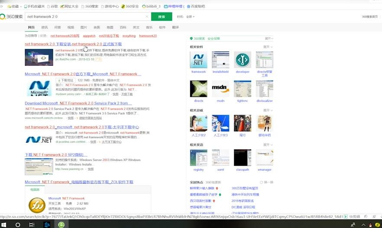Click the 360搜索 logo

coord(12,16)
